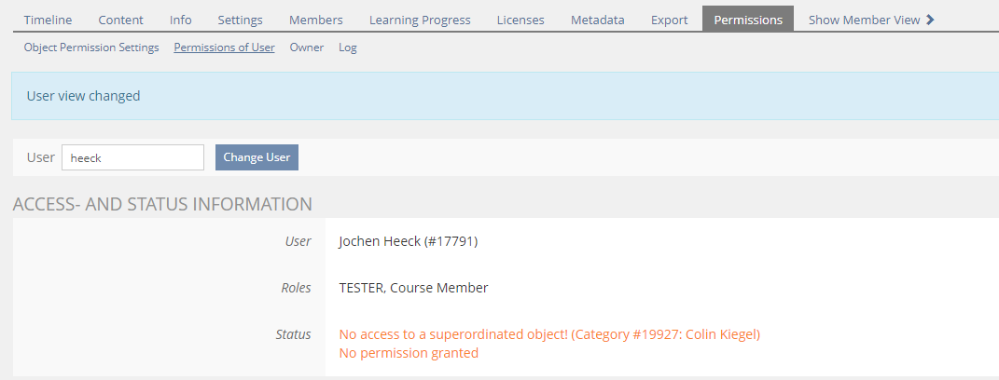Click the User view changed message box
The image size is (999, 380).
click(x=504, y=96)
